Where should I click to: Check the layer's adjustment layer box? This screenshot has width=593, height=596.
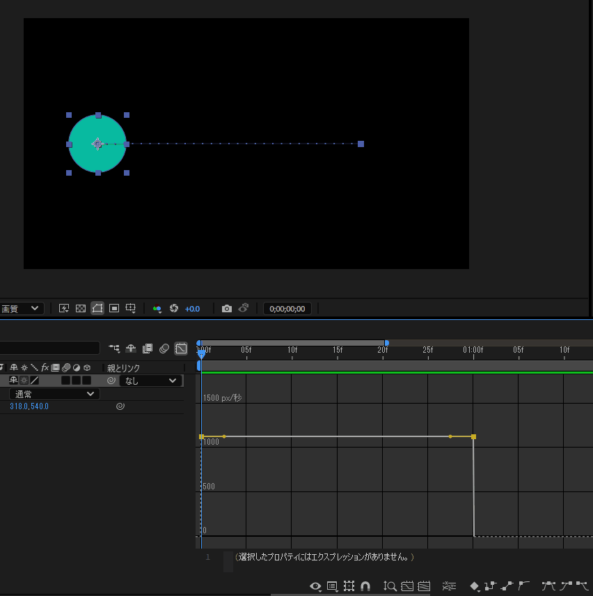86,380
